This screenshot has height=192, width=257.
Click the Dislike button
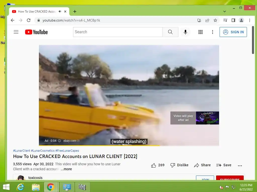click(179, 165)
